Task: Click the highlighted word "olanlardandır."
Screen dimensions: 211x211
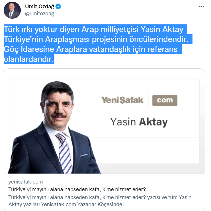Action: tap(29, 59)
